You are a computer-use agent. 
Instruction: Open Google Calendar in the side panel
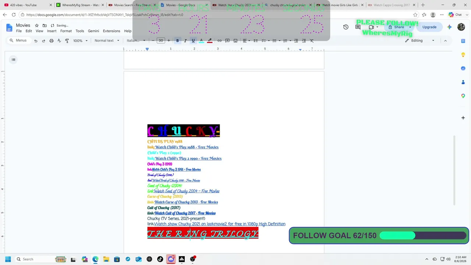coord(463,41)
